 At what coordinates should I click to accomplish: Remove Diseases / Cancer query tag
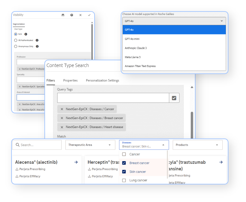pos(62,109)
